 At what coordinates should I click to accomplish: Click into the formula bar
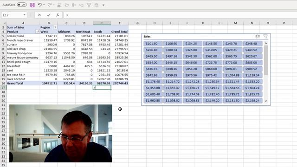(x=180, y=15)
